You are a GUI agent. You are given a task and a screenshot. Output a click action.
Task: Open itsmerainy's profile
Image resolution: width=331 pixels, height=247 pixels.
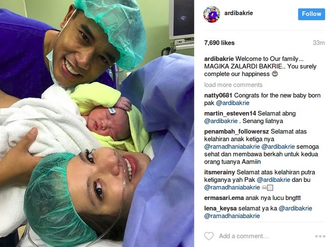[x=219, y=172]
